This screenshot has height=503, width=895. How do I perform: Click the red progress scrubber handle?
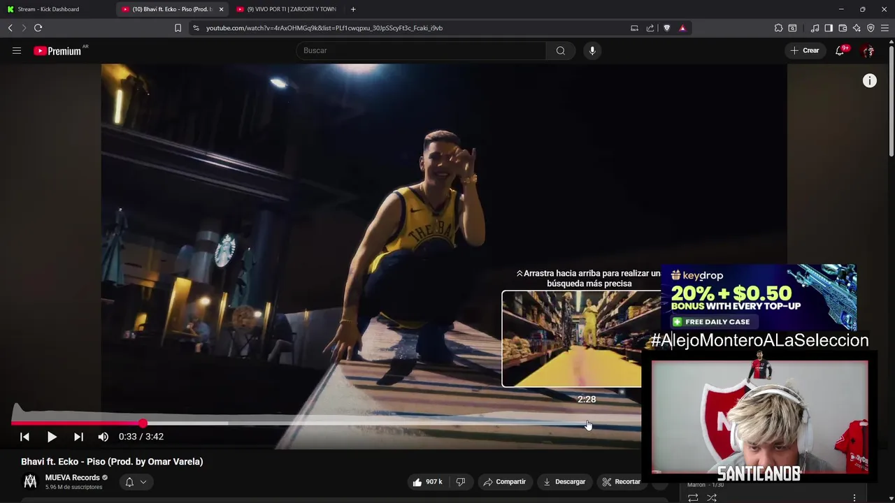click(x=143, y=423)
